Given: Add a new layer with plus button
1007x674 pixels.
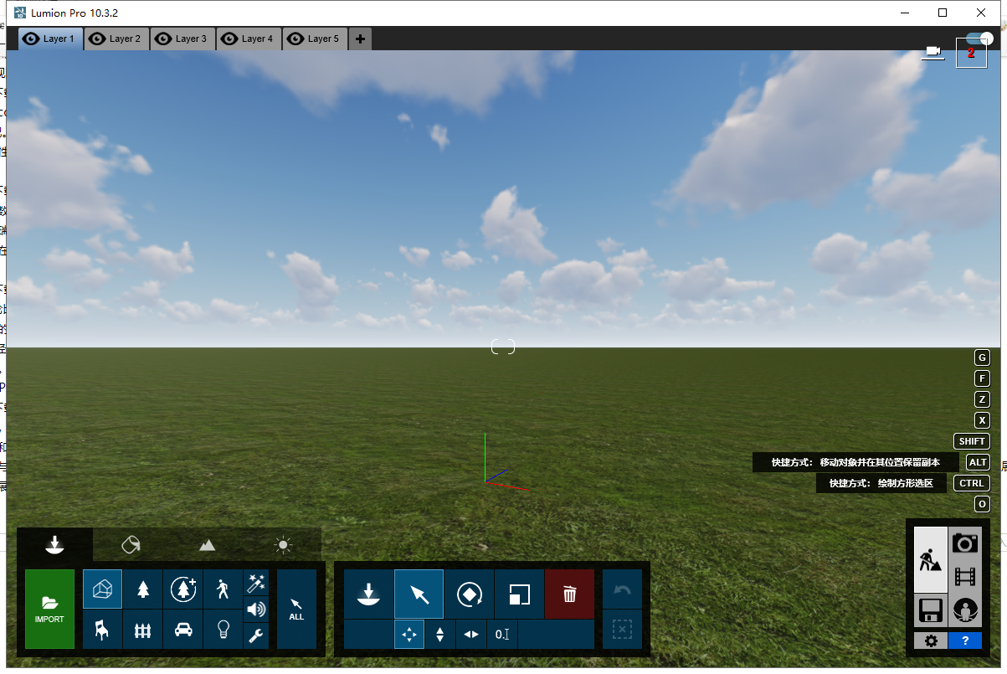Looking at the screenshot, I should coord(360,39).
